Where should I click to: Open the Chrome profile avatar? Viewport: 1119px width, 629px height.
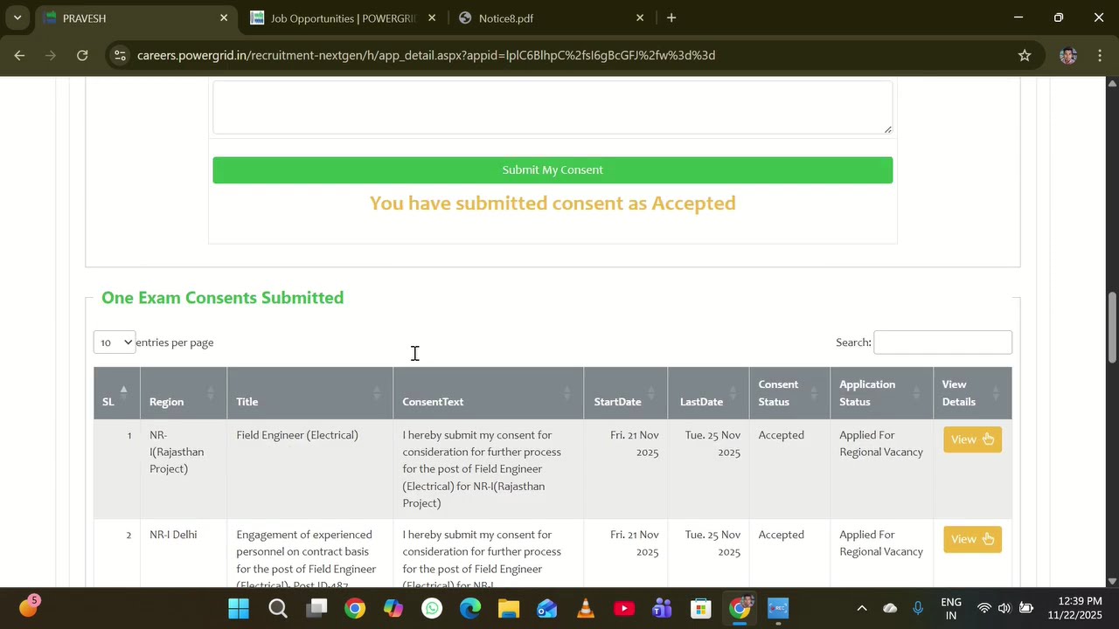tap(1067, 55)
